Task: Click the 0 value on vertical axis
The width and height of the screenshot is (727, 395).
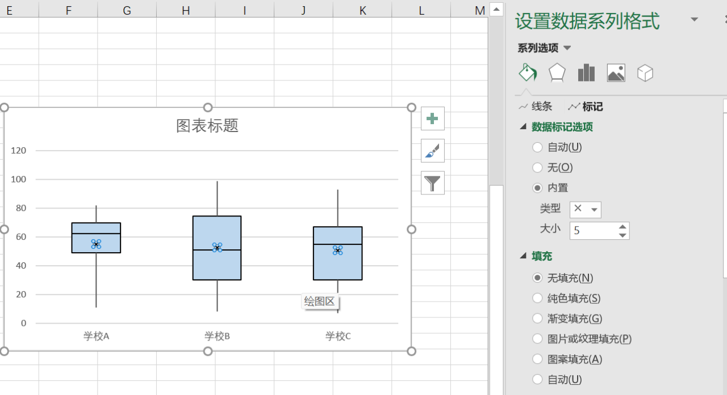Action: (x=24, y=323)
